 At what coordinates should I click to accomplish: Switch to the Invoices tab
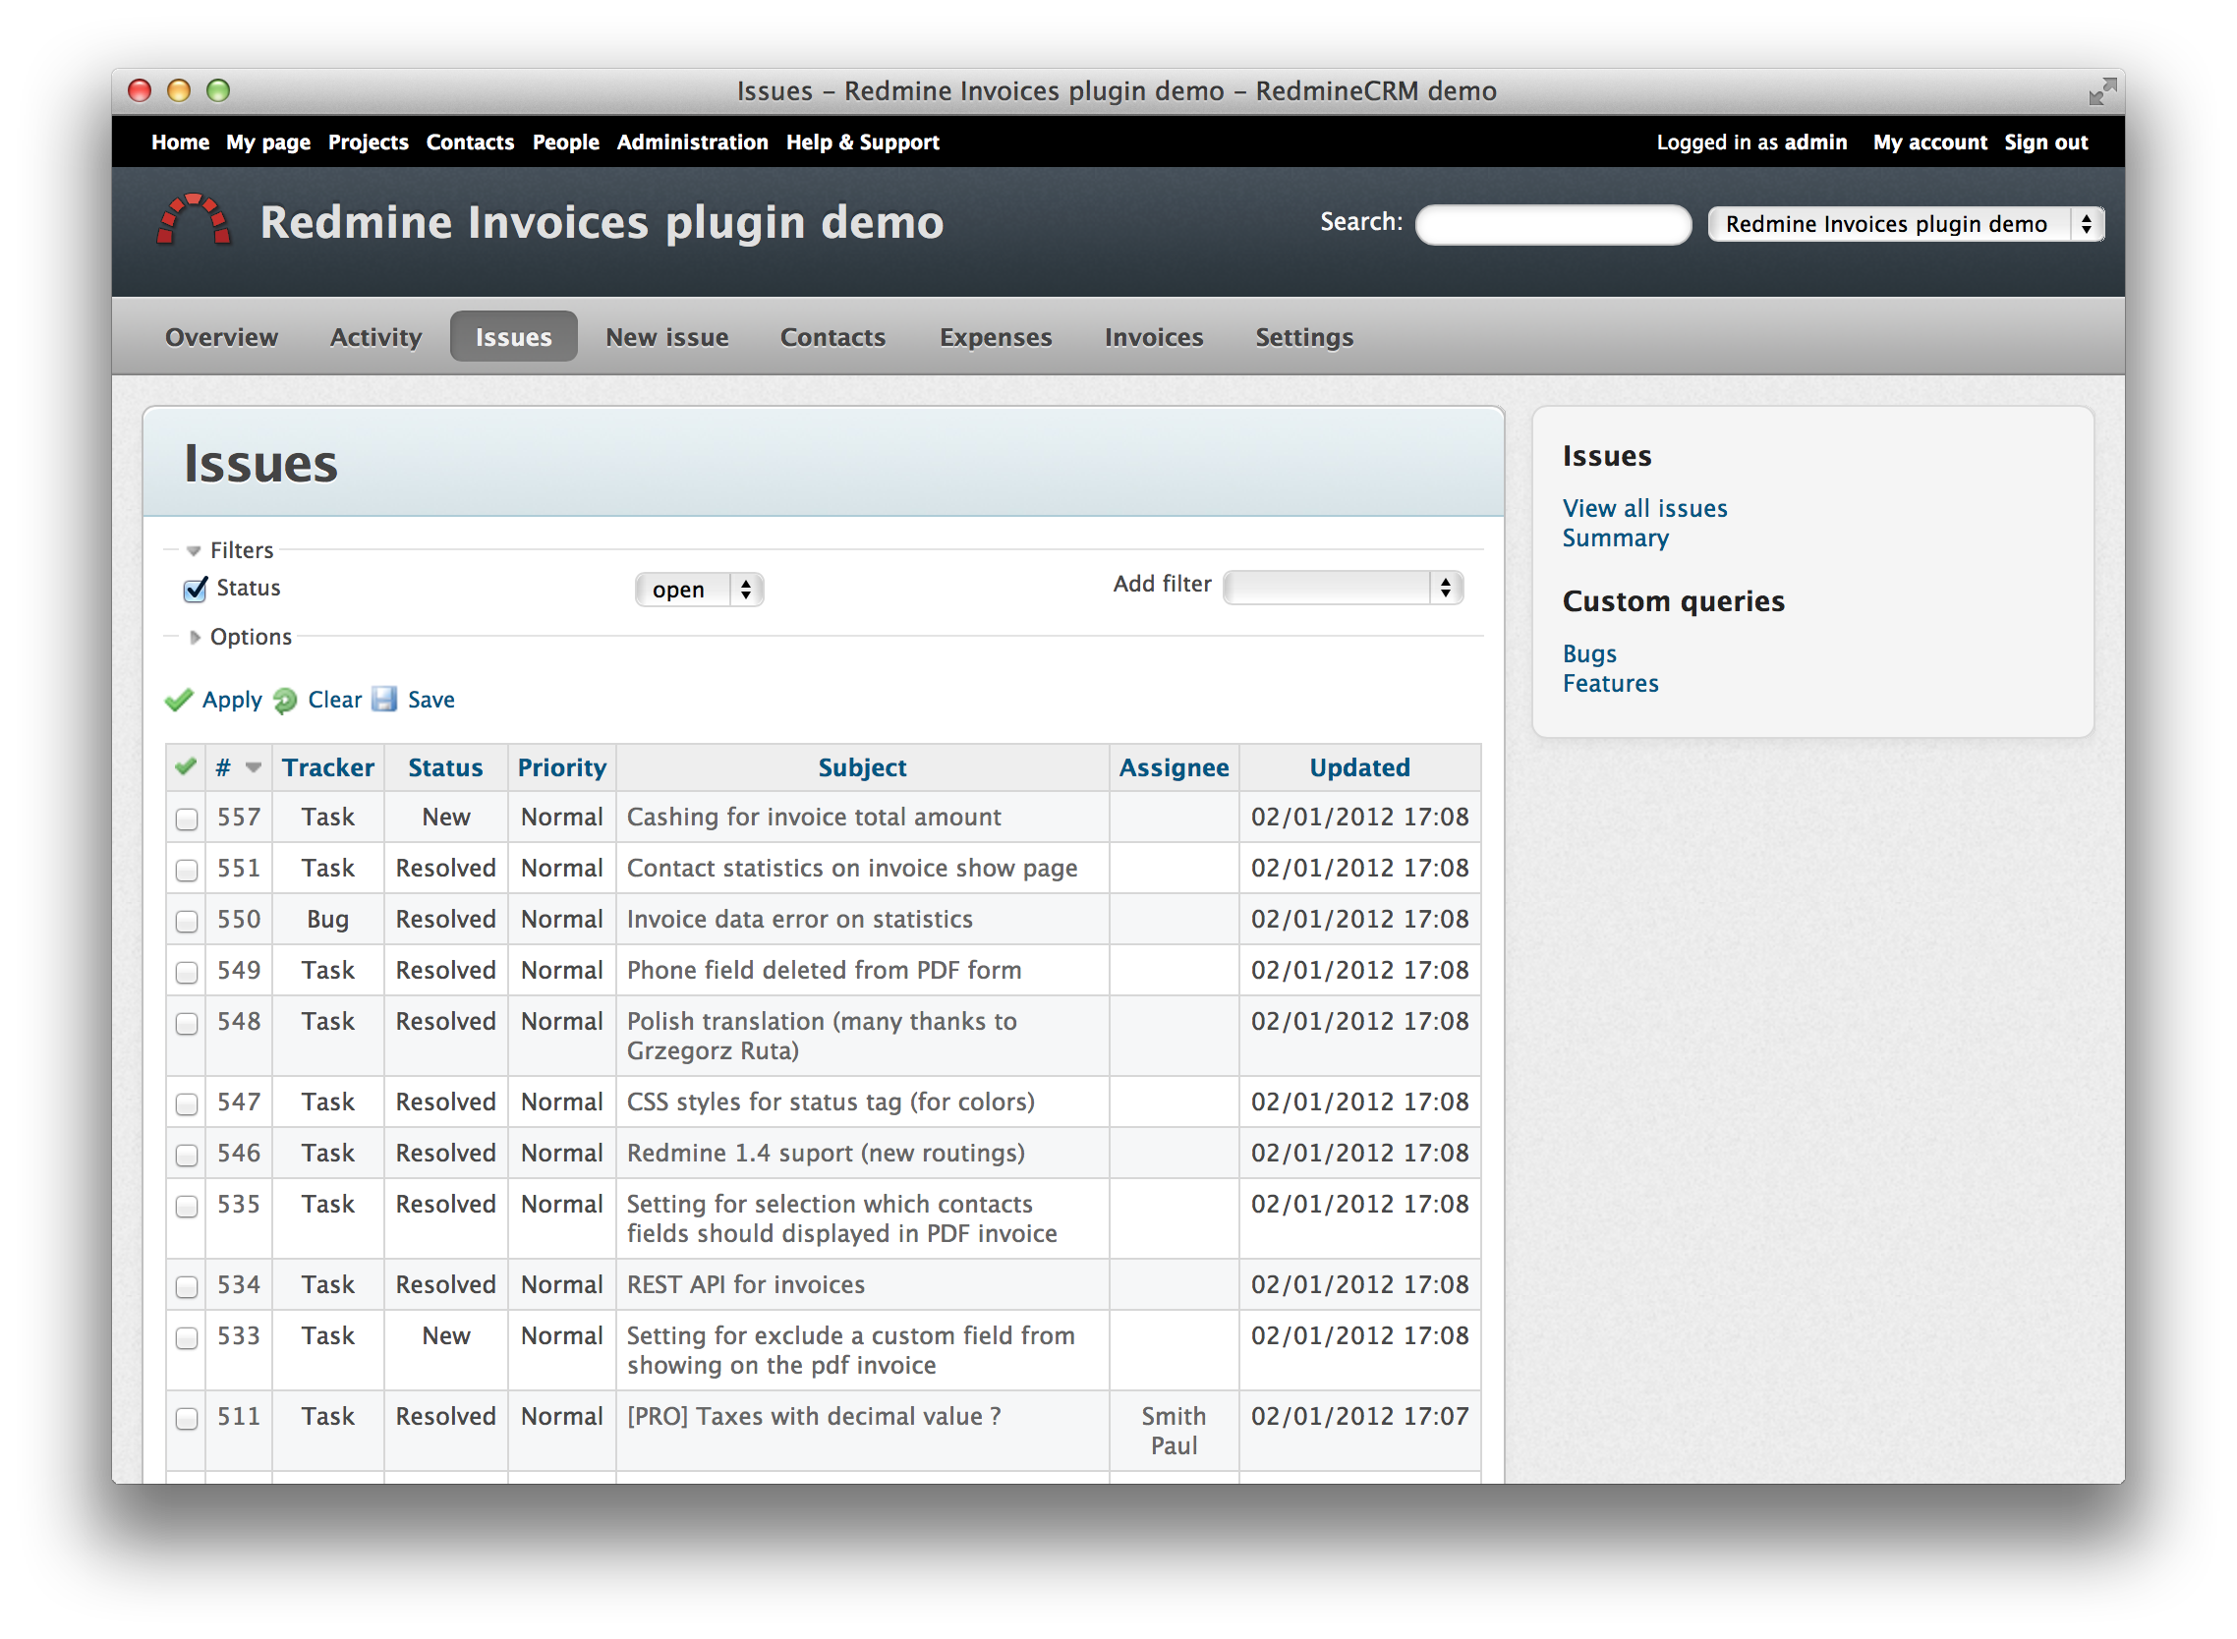click(x=1153, y=336)
